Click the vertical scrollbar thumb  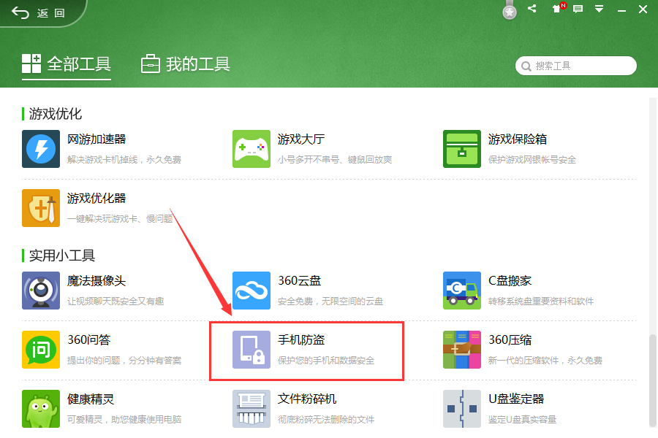point(653,380)
